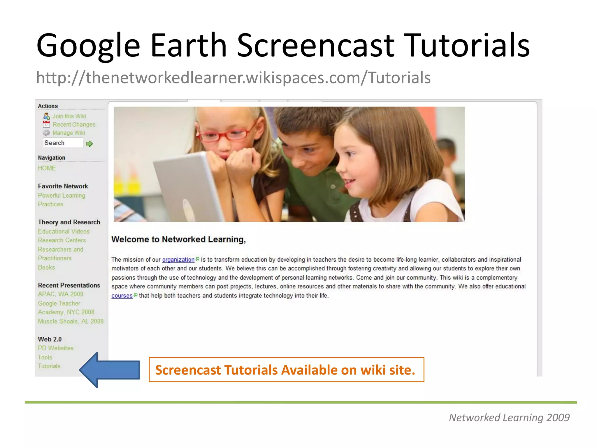Viewport: 597px width, 447px height.
Task: Open the Books link
Action: [x=46, y=267]
